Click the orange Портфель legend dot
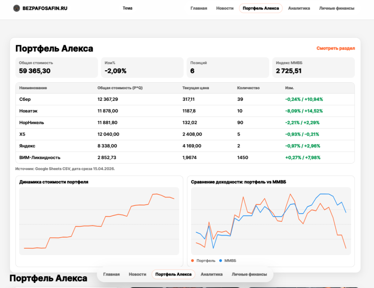 click(192, 261)
